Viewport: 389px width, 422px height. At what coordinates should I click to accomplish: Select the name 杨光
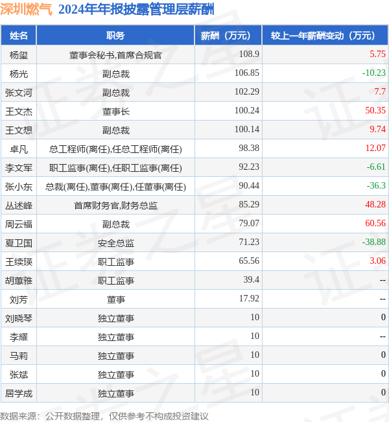(x=19, y=74)
